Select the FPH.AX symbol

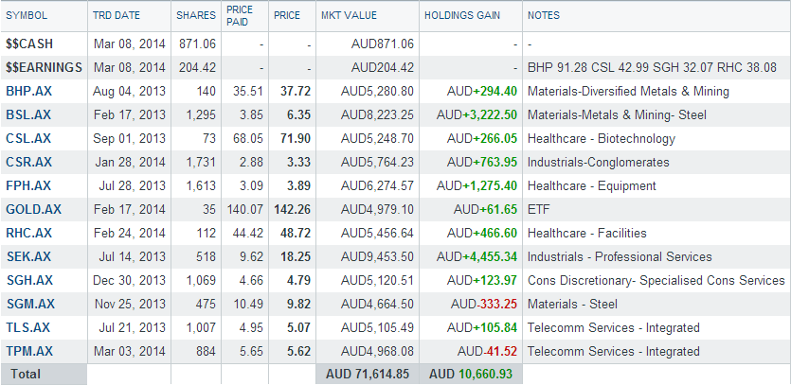point(28,185)
